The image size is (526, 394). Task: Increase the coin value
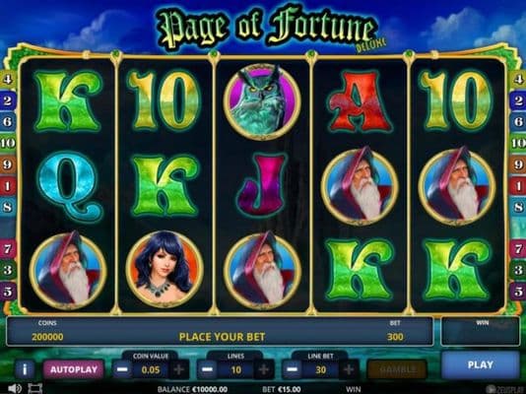pyautogui.click(x=179, y=369)
